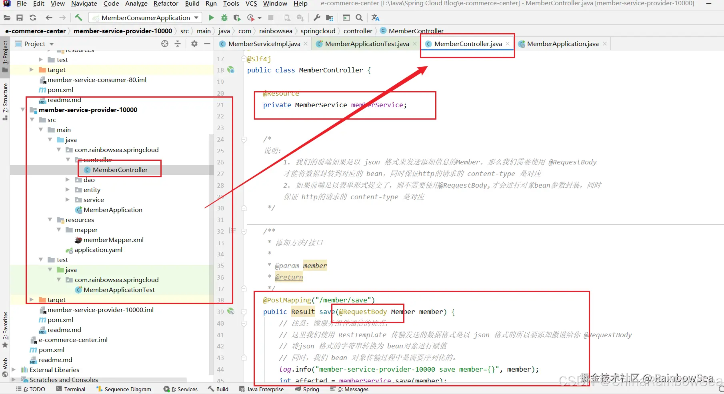Screen dimensions: 724x394
Task: Close the MemberServiceImpl.java tab
Action: point(306,44)
